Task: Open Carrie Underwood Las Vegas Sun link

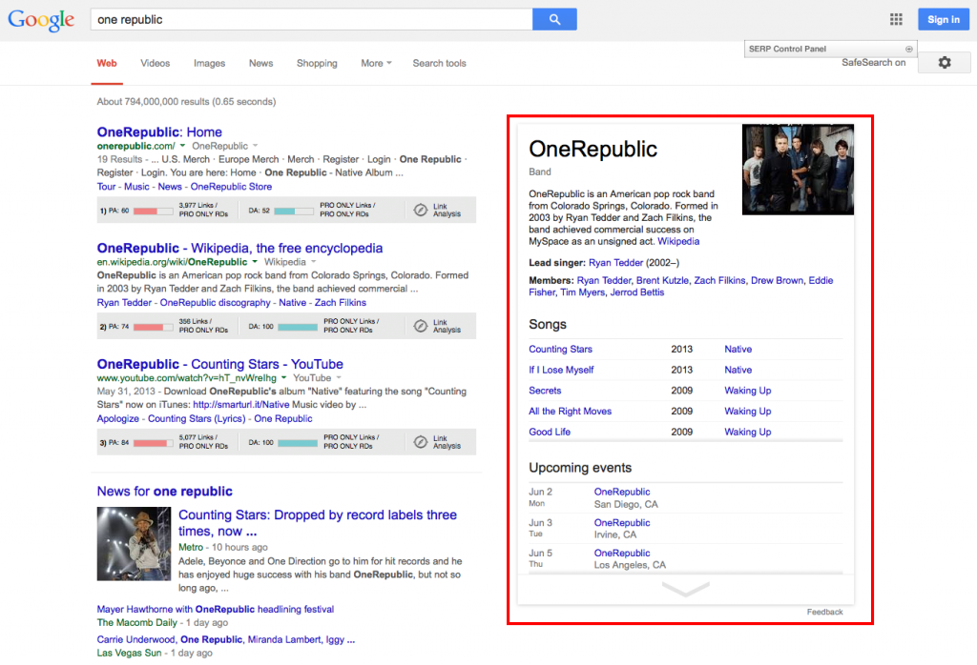Action: [225, 639]
